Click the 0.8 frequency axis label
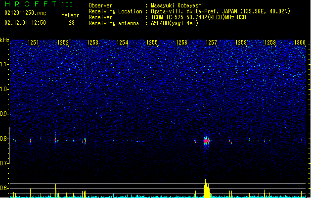This screenshot has width=311, height=198. tap(4, 139)
